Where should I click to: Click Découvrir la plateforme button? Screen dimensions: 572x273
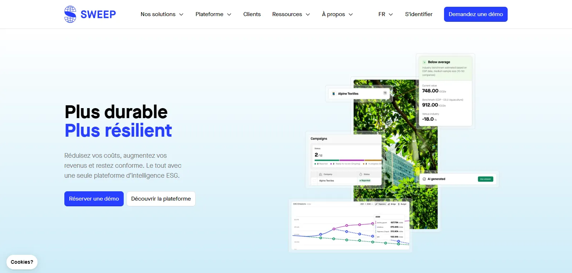pyautogui.click(x=161, y=199)
